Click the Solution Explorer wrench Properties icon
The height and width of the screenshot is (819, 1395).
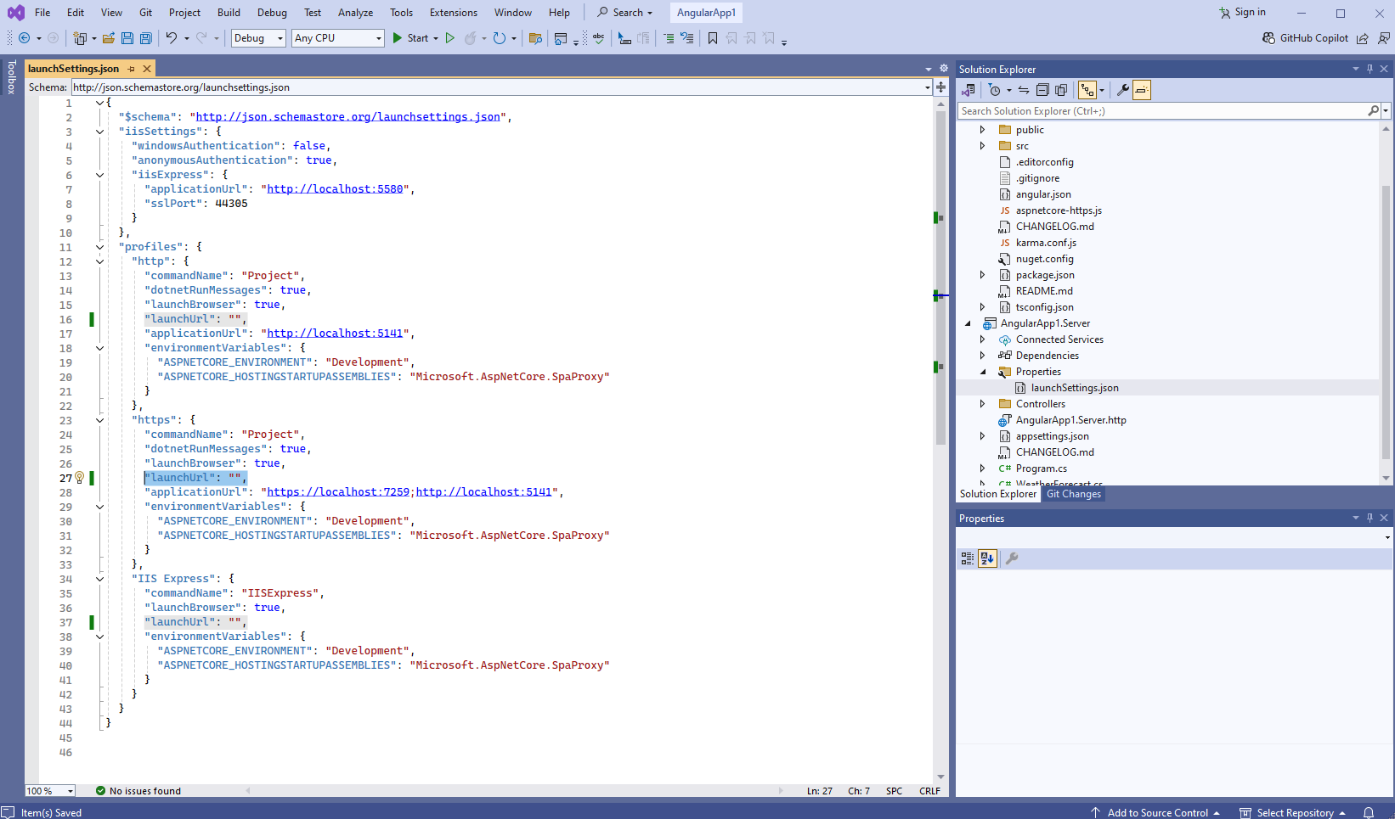(1122, 90)
